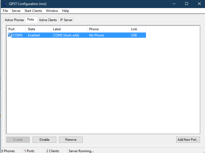Open the Help menu
Image resolution: width=205 pixels, height=153 pixels.
tap(65, 11)
